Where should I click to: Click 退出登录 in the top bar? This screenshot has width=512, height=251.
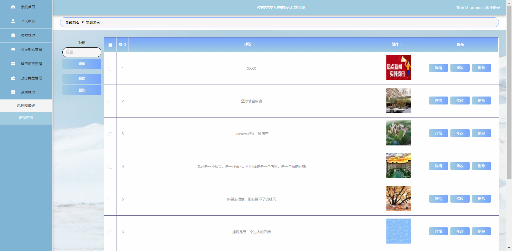point(492,8)
